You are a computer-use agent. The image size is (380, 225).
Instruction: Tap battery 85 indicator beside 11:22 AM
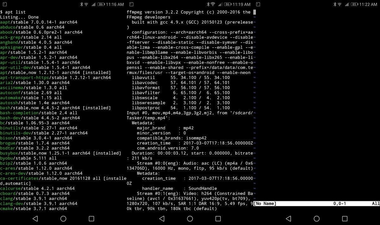(x=355, y=4)
